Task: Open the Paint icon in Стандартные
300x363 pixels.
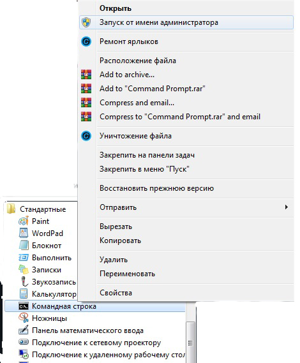Action: 24,221
